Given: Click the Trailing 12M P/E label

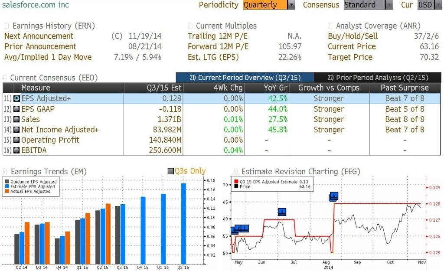Looking at the screenshot, I should click(x=218, y=36).
